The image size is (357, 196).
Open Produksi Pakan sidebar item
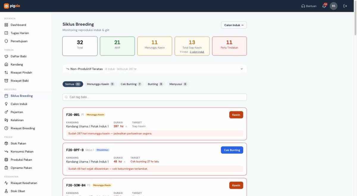pyautogui.click(x=26, y=160)
